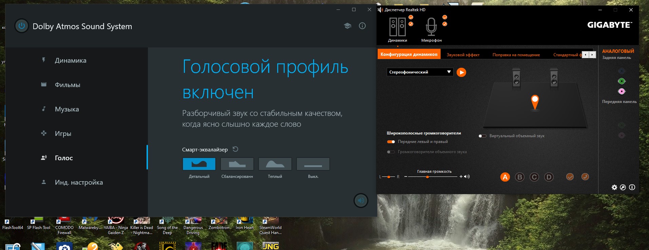This screenshot has width=649, height=250.
Task: Select preset C in Realtek
Action: 534,177
